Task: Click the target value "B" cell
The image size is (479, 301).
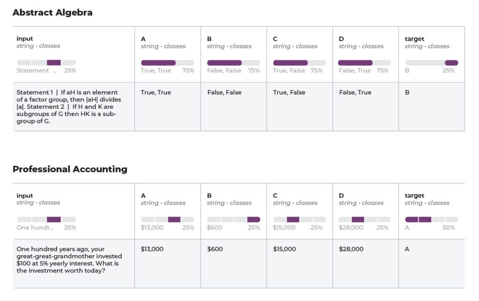Action: coord(406,92)
